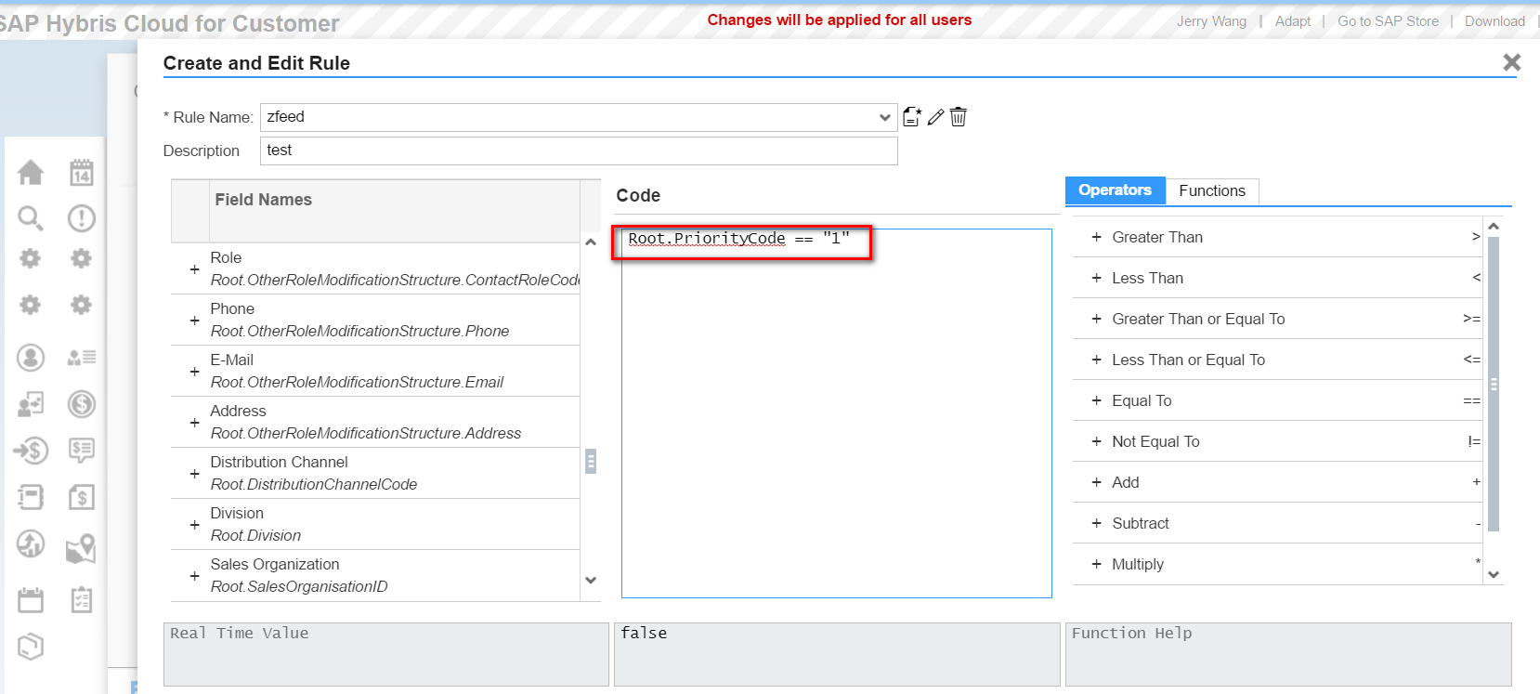The height and width of the screenshot is (694, 1540).
Task: Open the globe with chart icon
Action: click(x=31, y=543)
